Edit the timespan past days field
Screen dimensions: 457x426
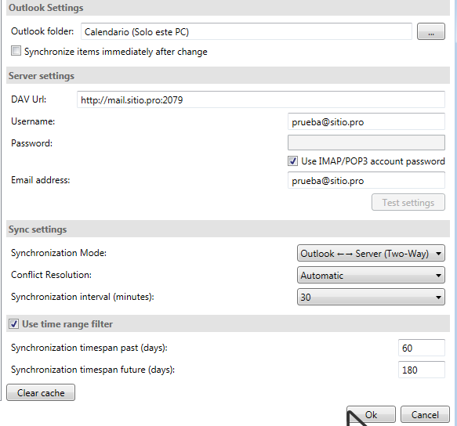pyautogui.click(x=422, y=348)
